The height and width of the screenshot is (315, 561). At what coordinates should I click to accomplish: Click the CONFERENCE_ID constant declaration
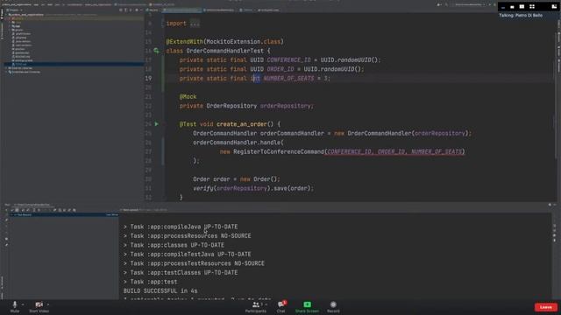pyautogui.click(x=288, y=60)
